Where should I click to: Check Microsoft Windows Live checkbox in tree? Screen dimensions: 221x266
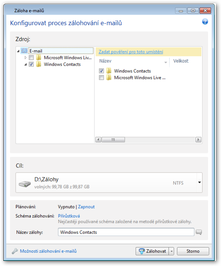[31, 58]
